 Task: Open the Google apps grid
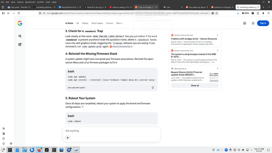(253, 23)
